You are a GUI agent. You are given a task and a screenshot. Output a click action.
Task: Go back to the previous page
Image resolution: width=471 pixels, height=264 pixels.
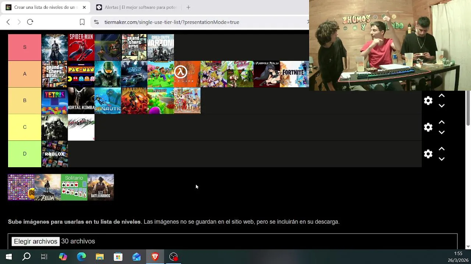point(8,22)
